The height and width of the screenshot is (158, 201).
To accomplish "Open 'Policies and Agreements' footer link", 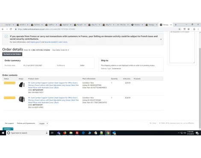I will 26,123.
